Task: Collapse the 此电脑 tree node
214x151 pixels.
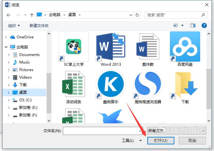Action: point(6,47)
